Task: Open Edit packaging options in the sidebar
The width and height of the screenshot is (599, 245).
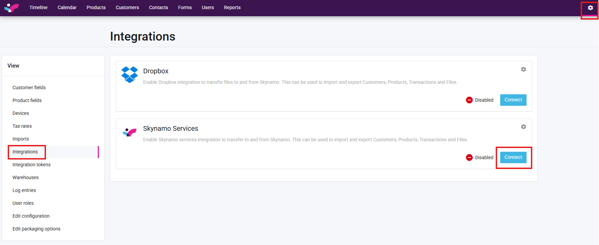Action: click(x=36, y=229)
